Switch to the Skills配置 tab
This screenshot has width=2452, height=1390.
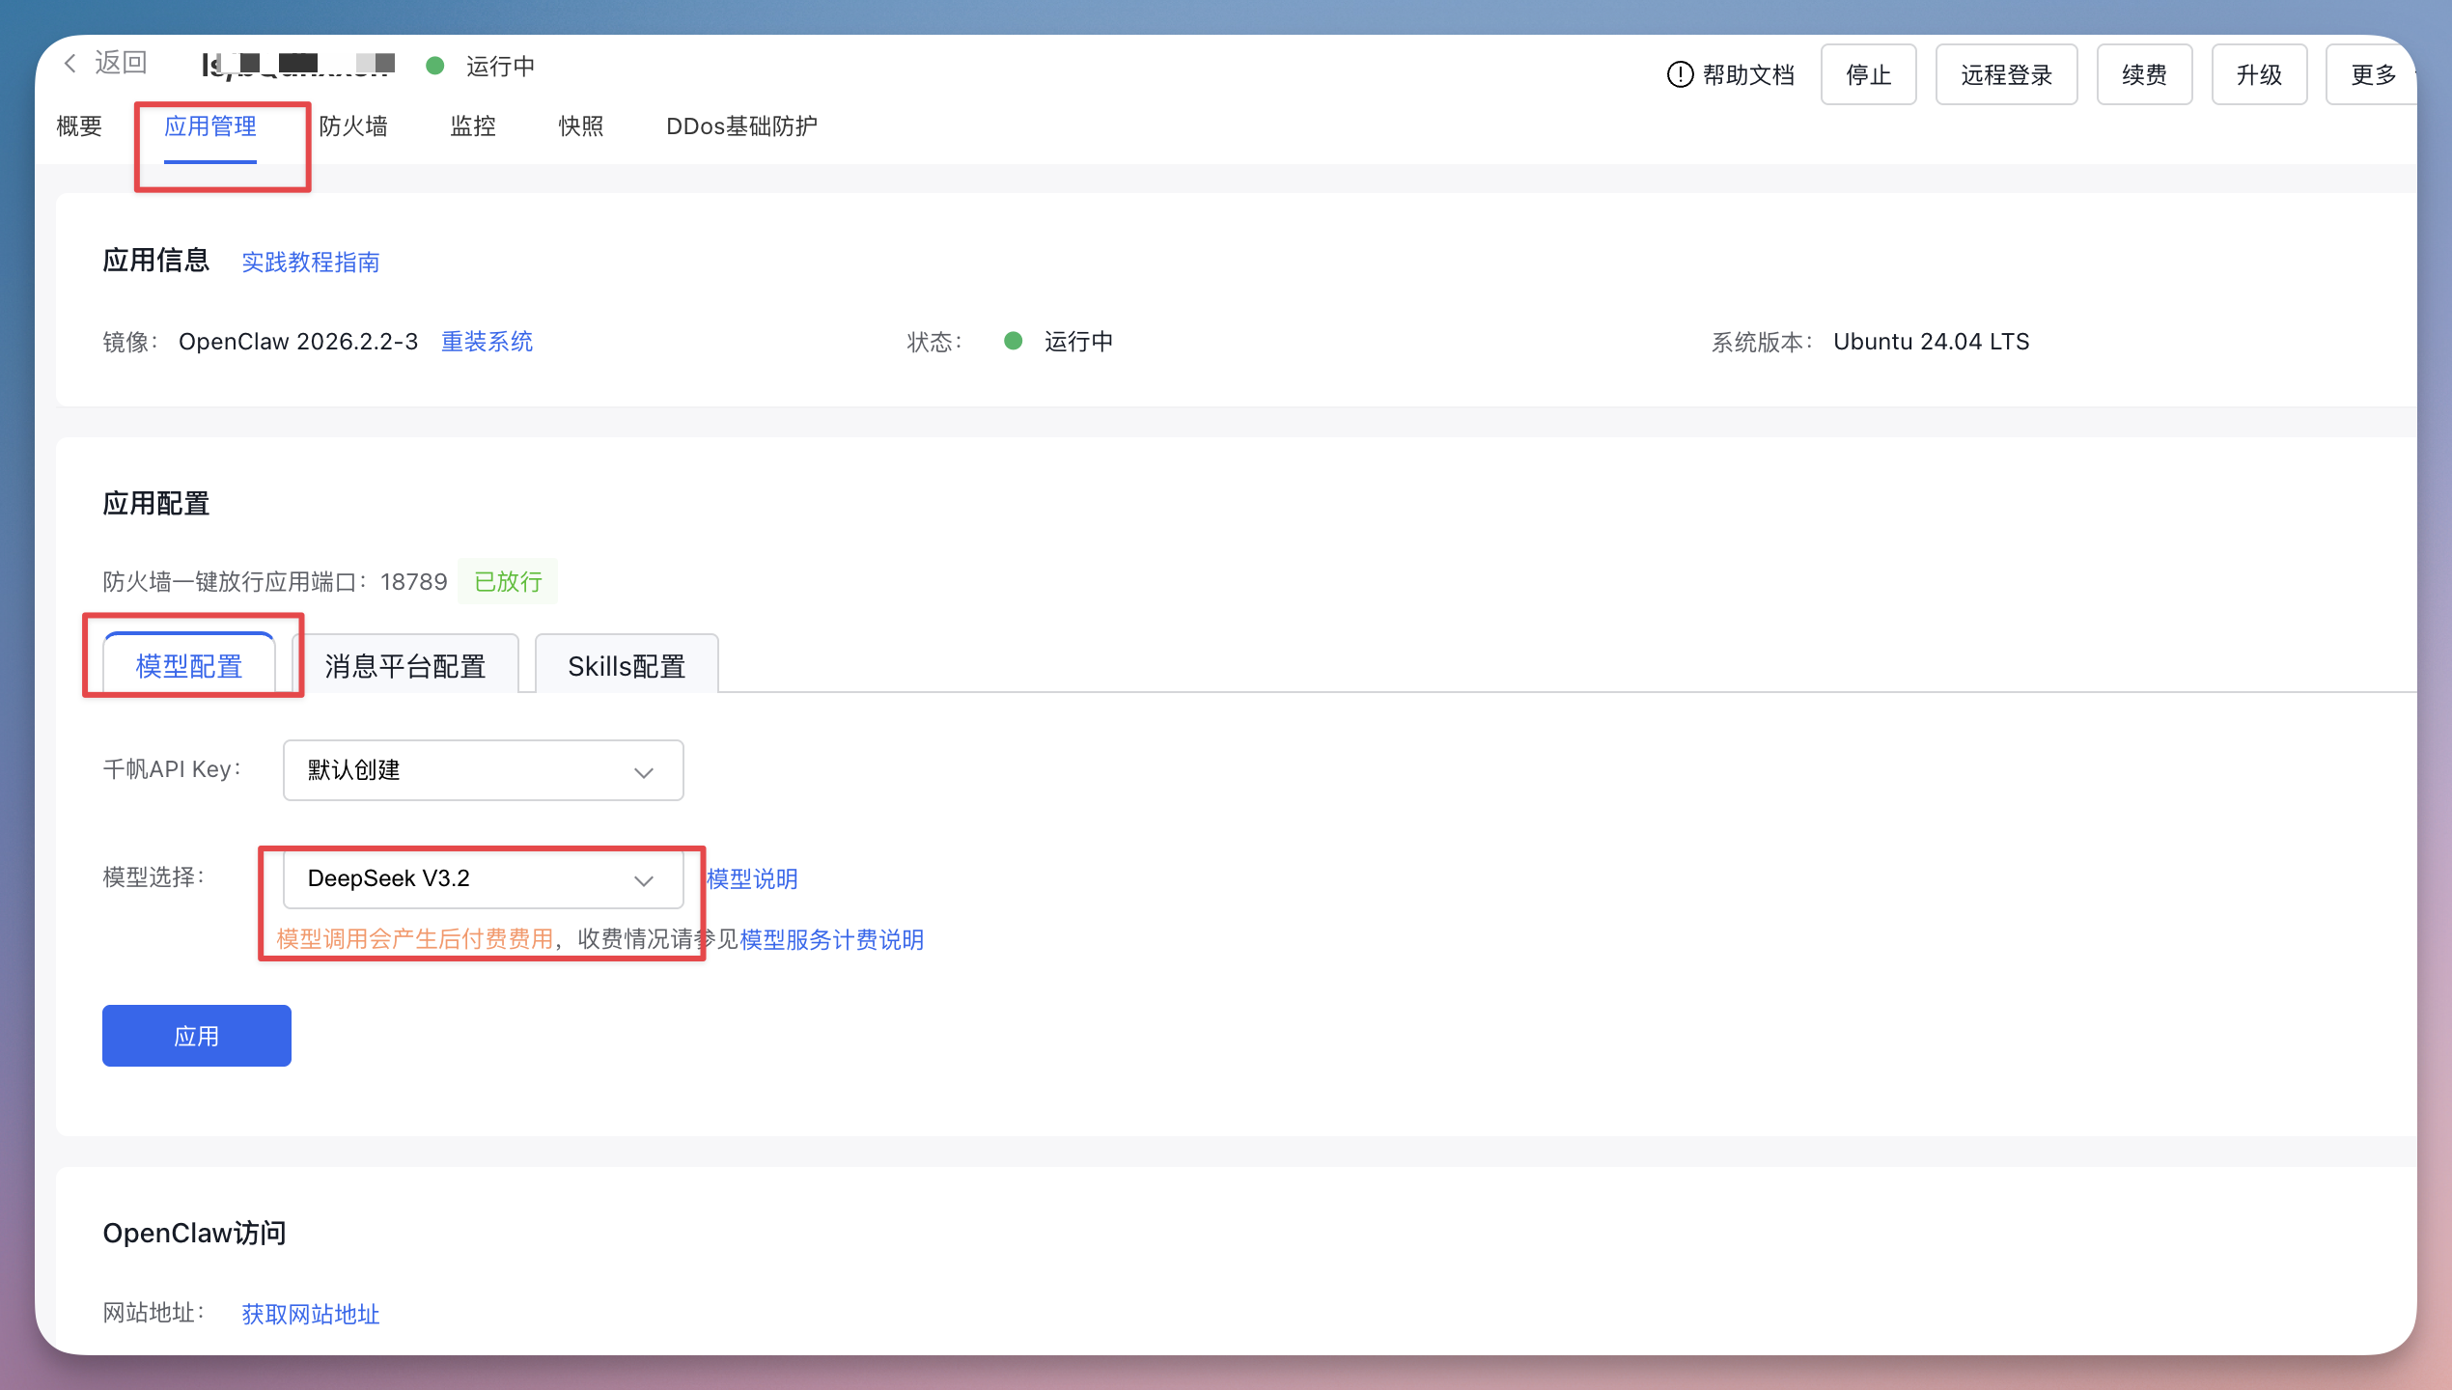[626, 664]
